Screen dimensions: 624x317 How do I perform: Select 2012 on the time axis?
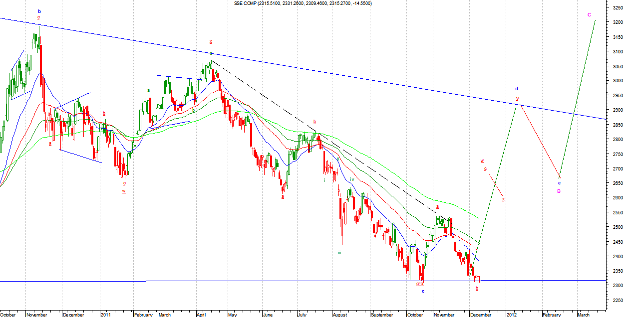coord(511,315)
